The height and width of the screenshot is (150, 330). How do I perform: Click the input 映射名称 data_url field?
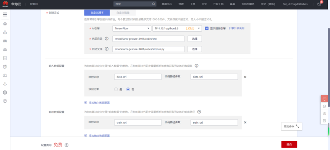pyautogui.click(x=138, y=77)
